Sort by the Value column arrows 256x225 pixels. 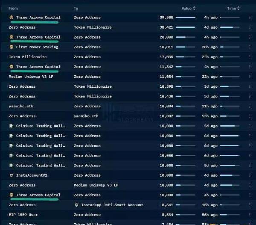coord(194,8)
